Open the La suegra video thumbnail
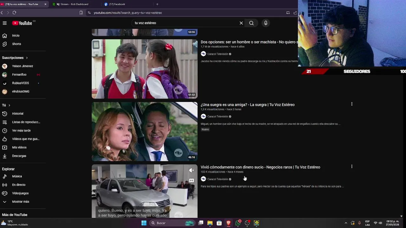 coord(145,131)
